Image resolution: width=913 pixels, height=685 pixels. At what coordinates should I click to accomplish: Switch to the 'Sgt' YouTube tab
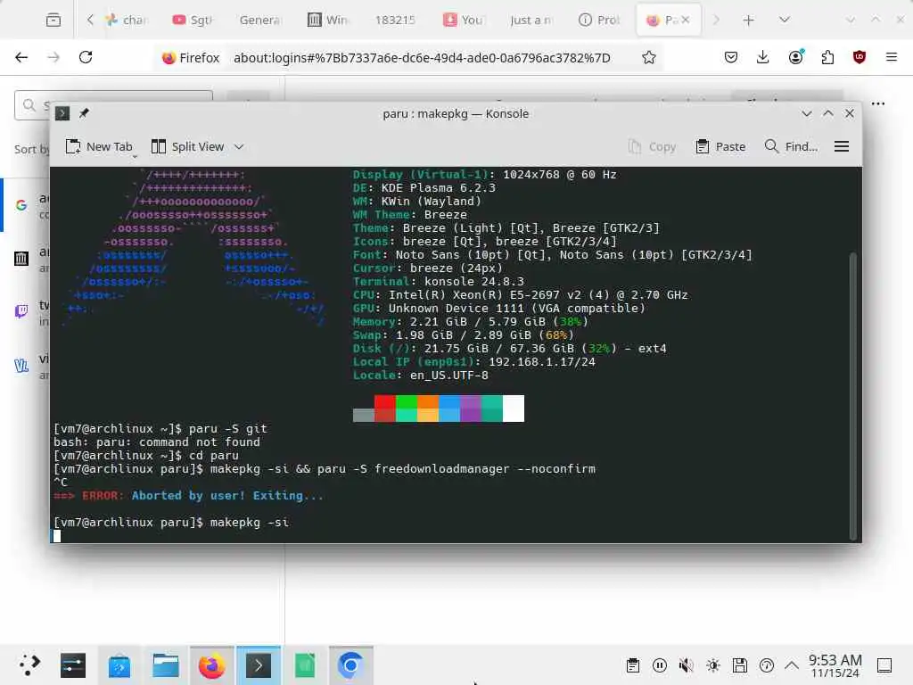pyautogui.click(x=193, y=20)
